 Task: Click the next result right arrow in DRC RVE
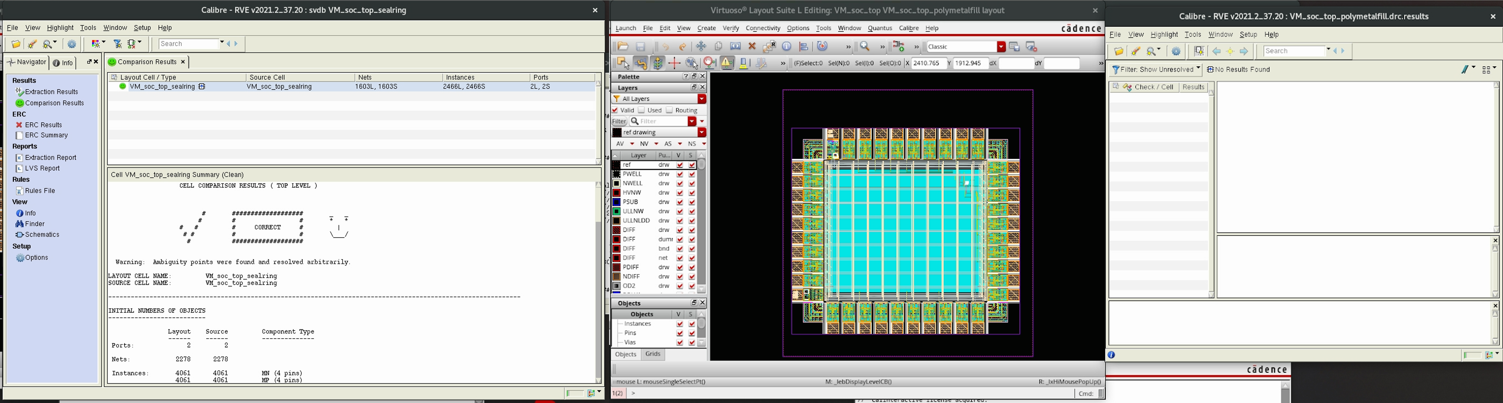point(1244,52)
